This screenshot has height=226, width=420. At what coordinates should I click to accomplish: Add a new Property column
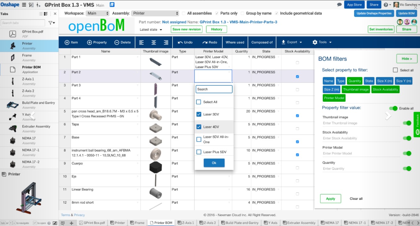click(x=97, y=42)
